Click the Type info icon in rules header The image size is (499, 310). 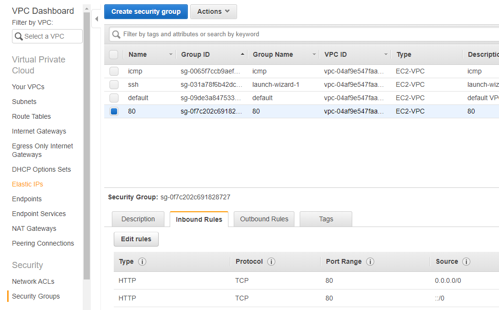click(x=142, y=261)
